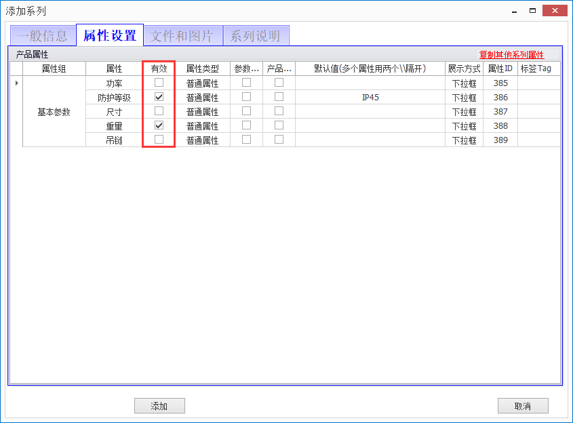Click the 取消 button
This screenshot has width=573, height=423.
click(x=523, y=406)
